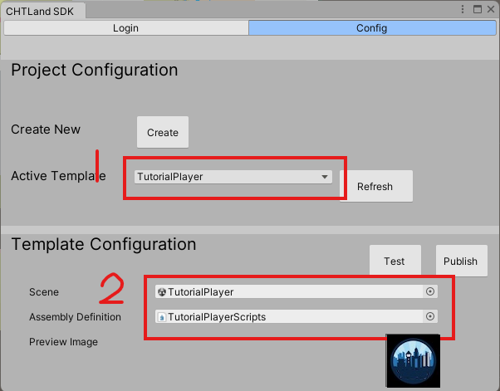Click the CHTLand SDK window title tab
500x391 pixels.
click(42, 9)
